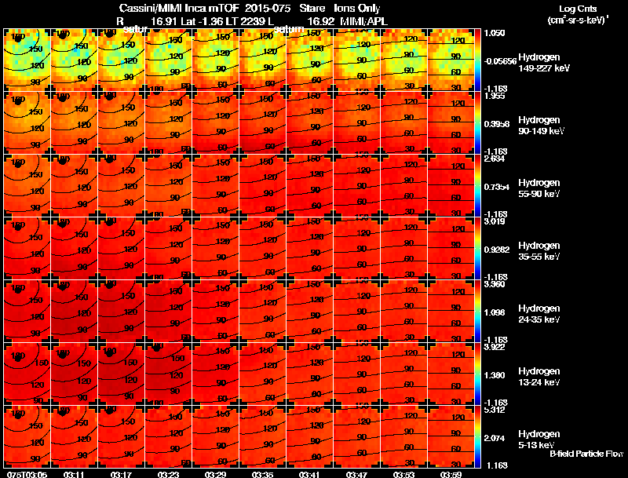Click the color bar beside Hydrogen 90-149 keV
The image size is (628, 478).
click(x=477, y=122)
